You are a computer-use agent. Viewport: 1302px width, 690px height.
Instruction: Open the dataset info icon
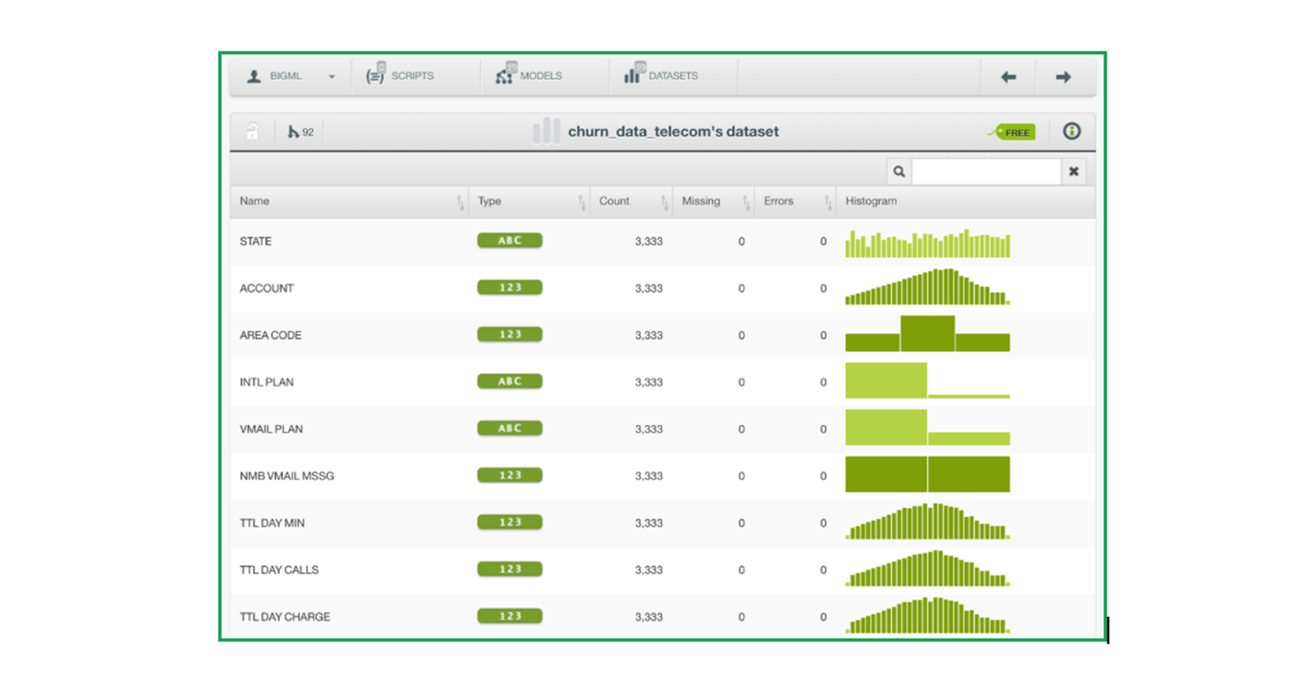click(x=1071, y=131)
